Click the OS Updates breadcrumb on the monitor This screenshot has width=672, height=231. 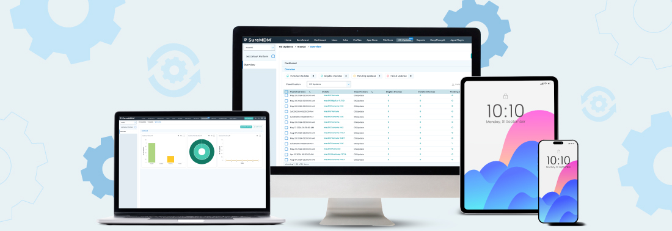tap(286, 46)
